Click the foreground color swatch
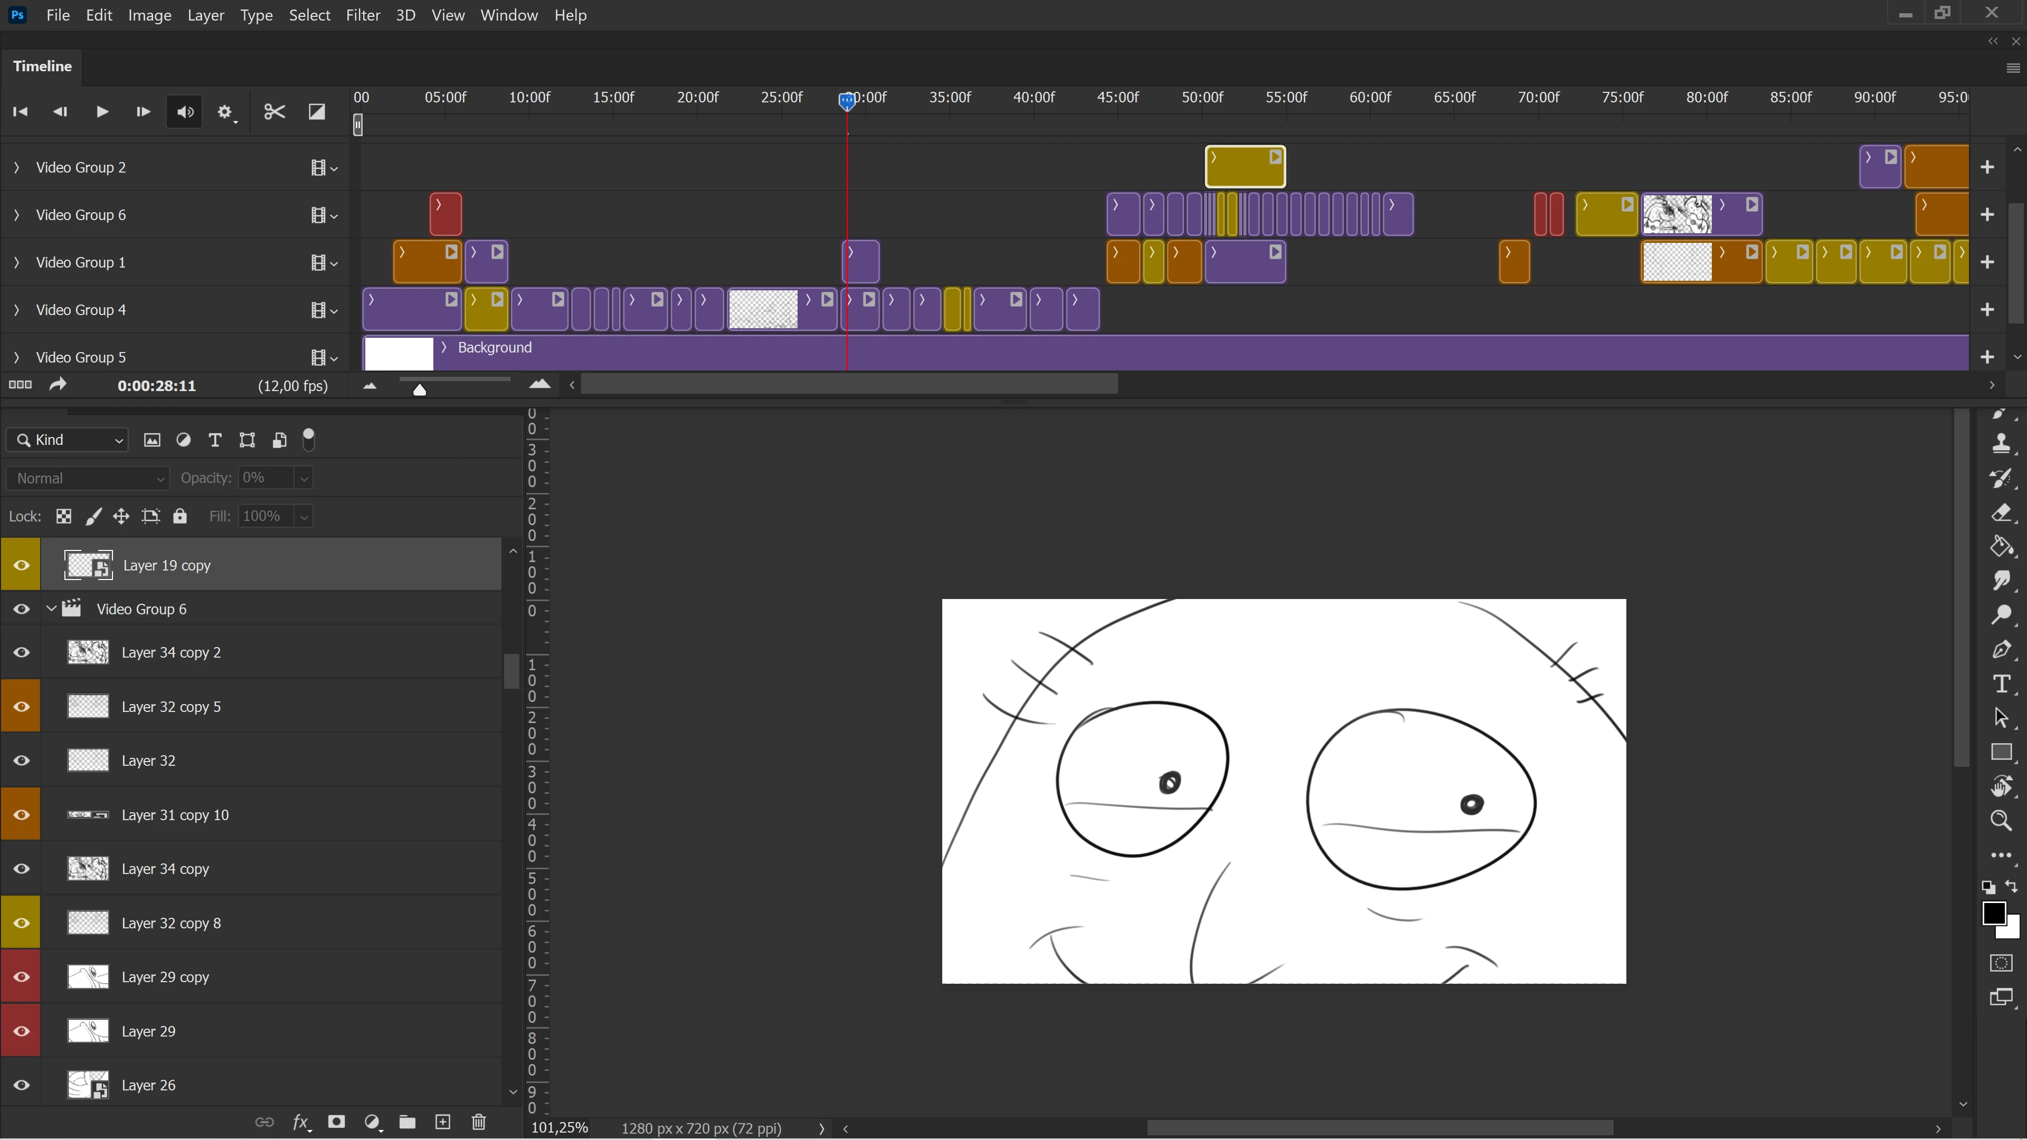Screen dimensions: 2027x1140 pos(1992,914)
